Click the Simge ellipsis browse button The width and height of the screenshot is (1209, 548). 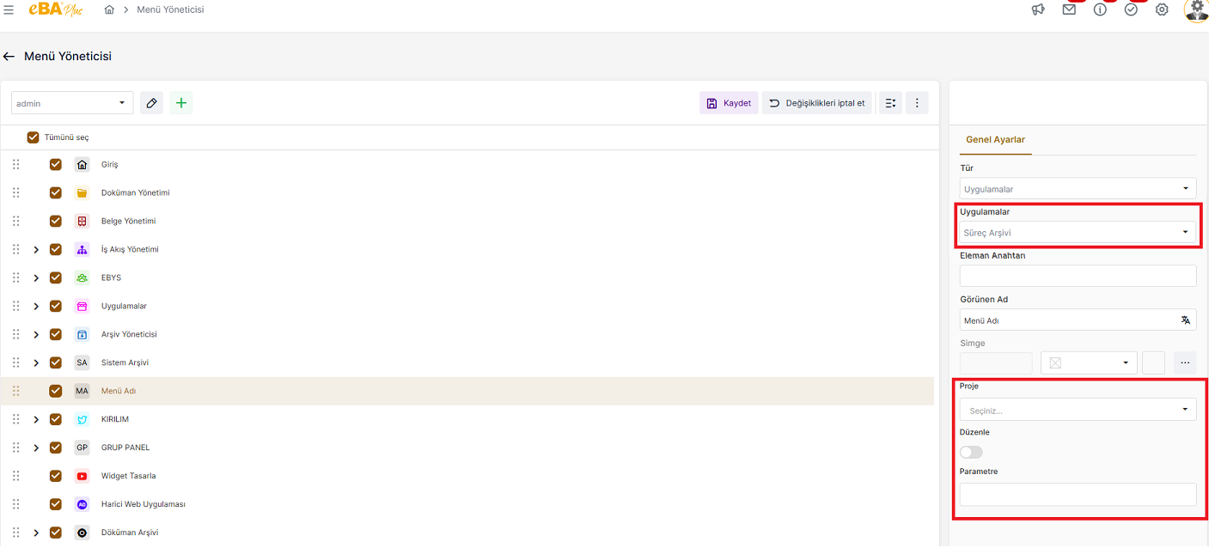point(1184,362)
